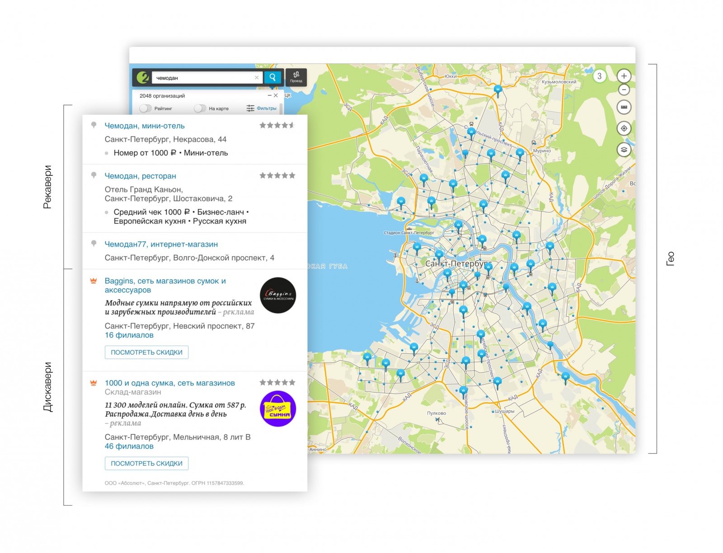Image resolution: width=723 pixels, height=553 pixels.
Task: Minimize the 2048 организаций results panel
Action: (269, 96)
